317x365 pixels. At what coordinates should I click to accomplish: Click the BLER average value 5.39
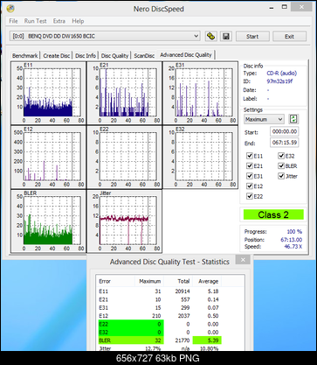(x=212, y=340)
